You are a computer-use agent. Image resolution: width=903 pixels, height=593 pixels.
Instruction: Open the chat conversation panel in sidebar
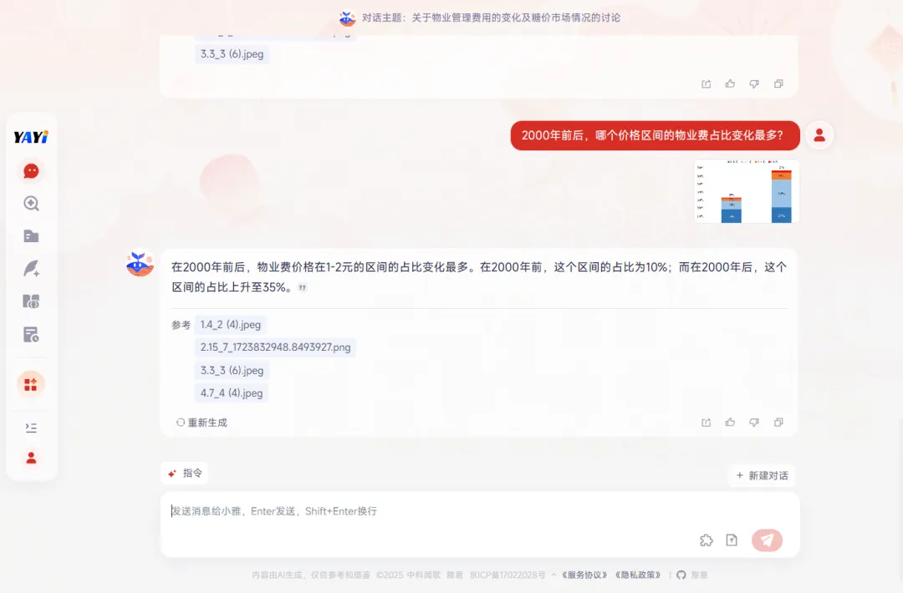click(31, 170)
